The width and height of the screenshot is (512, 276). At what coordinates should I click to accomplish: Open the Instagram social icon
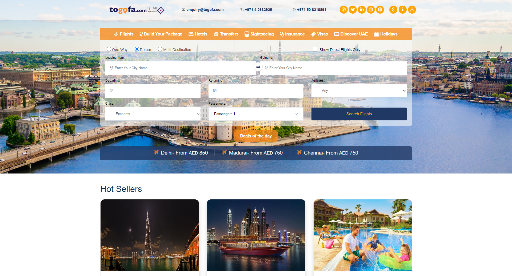(371, 10)
